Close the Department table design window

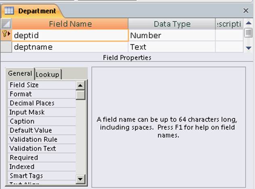click(x=246, y=11)
